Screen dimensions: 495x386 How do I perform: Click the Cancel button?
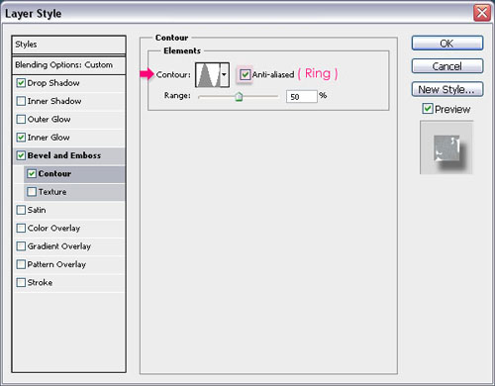[447, 66]
